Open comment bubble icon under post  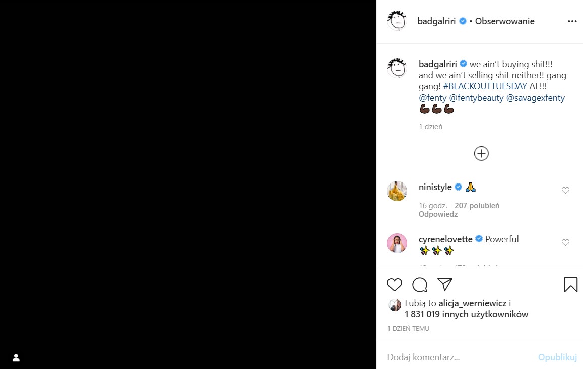pyautogui.click(x=420, y=285)
